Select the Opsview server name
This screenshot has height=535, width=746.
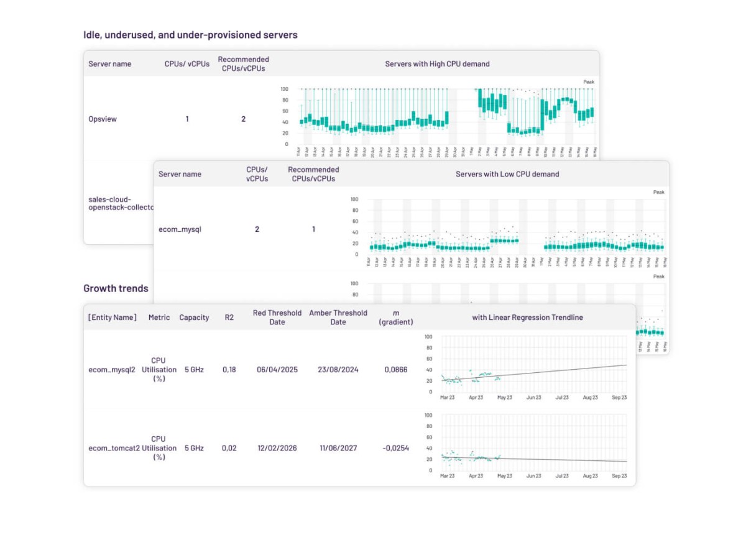(102, 119)
